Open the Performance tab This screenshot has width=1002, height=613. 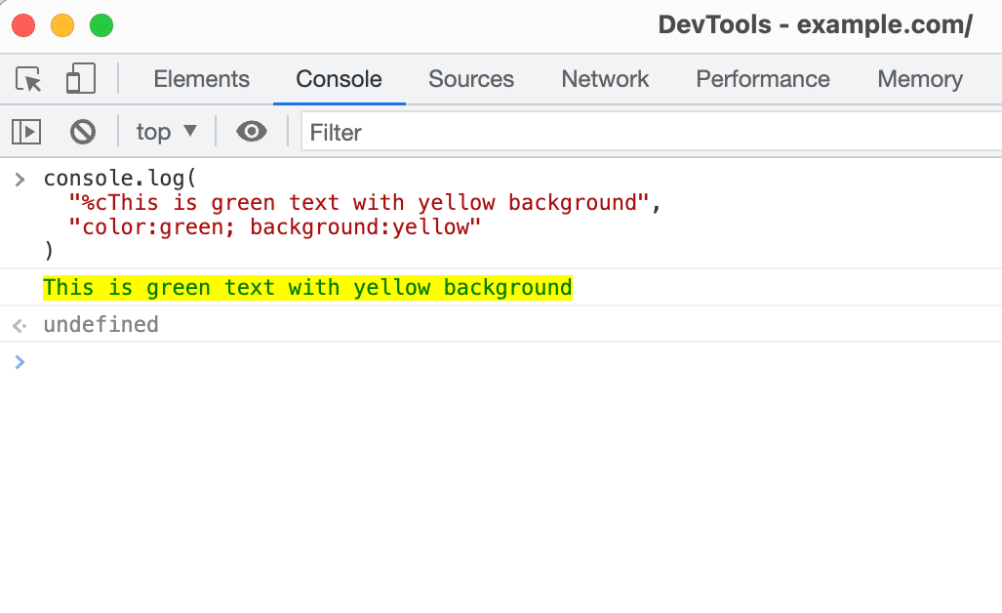point(763,79)
